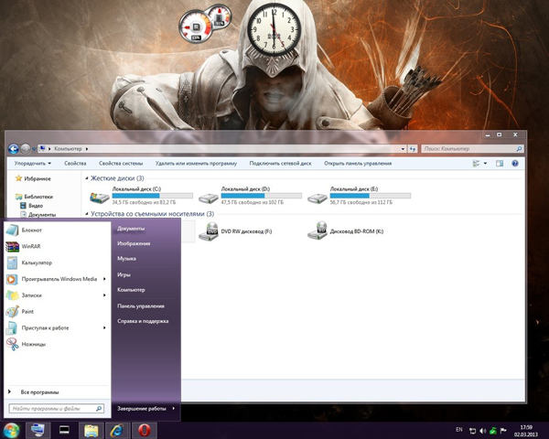
Task: Select Библиотеки in navigation pane
Action: coord(34,197)
